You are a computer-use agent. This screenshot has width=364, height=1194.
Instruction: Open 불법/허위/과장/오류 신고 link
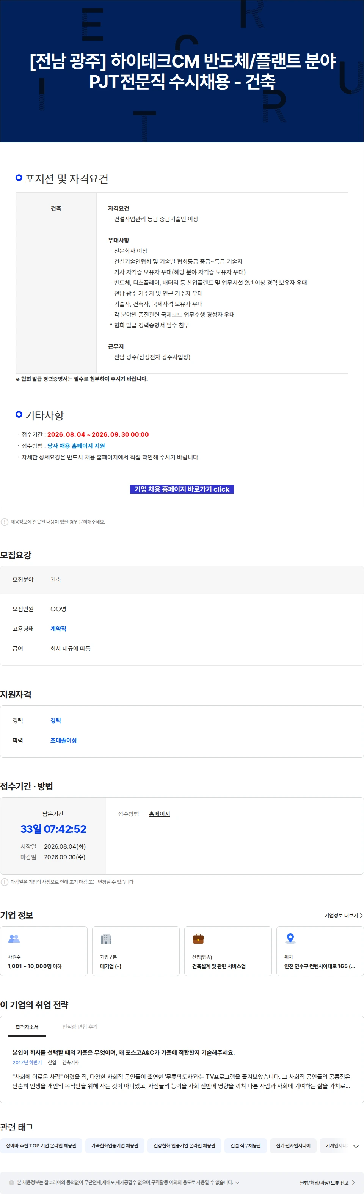[324, 1182]
